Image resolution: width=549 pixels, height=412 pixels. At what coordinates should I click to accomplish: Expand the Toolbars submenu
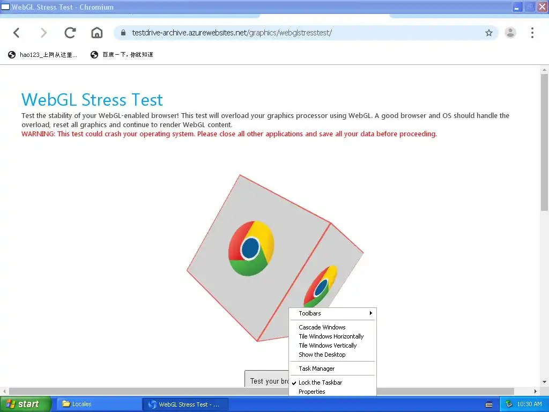click(x=332, y=313)
